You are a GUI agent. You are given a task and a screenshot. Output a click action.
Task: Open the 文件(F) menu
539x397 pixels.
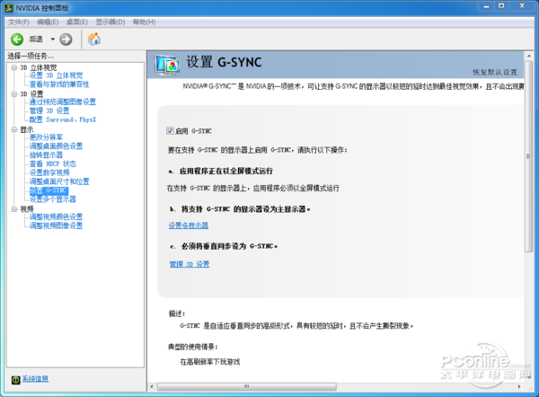(19, 22)
